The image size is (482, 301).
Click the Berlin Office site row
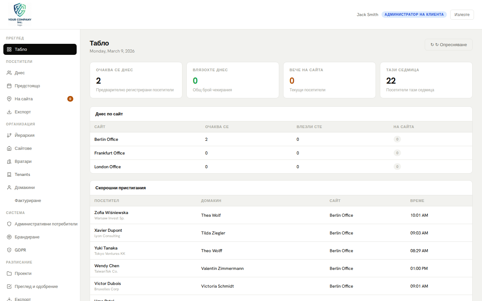106,139
